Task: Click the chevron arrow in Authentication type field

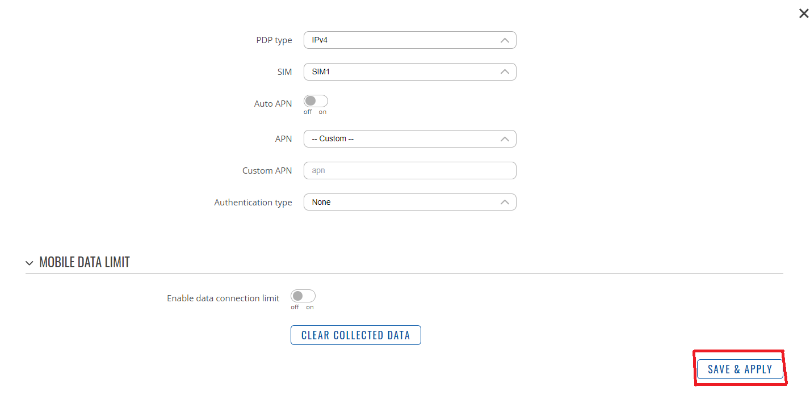Action: click(504, 203)
